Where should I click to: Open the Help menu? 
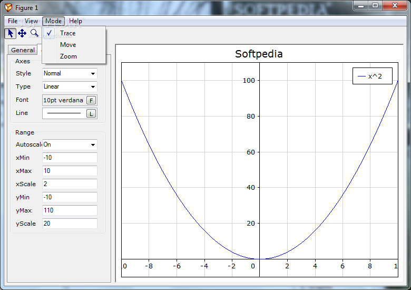[75, 21]
